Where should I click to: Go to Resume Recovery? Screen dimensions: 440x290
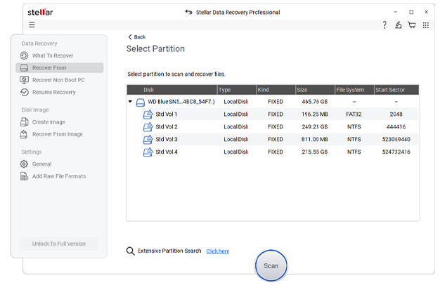[54, 92]
